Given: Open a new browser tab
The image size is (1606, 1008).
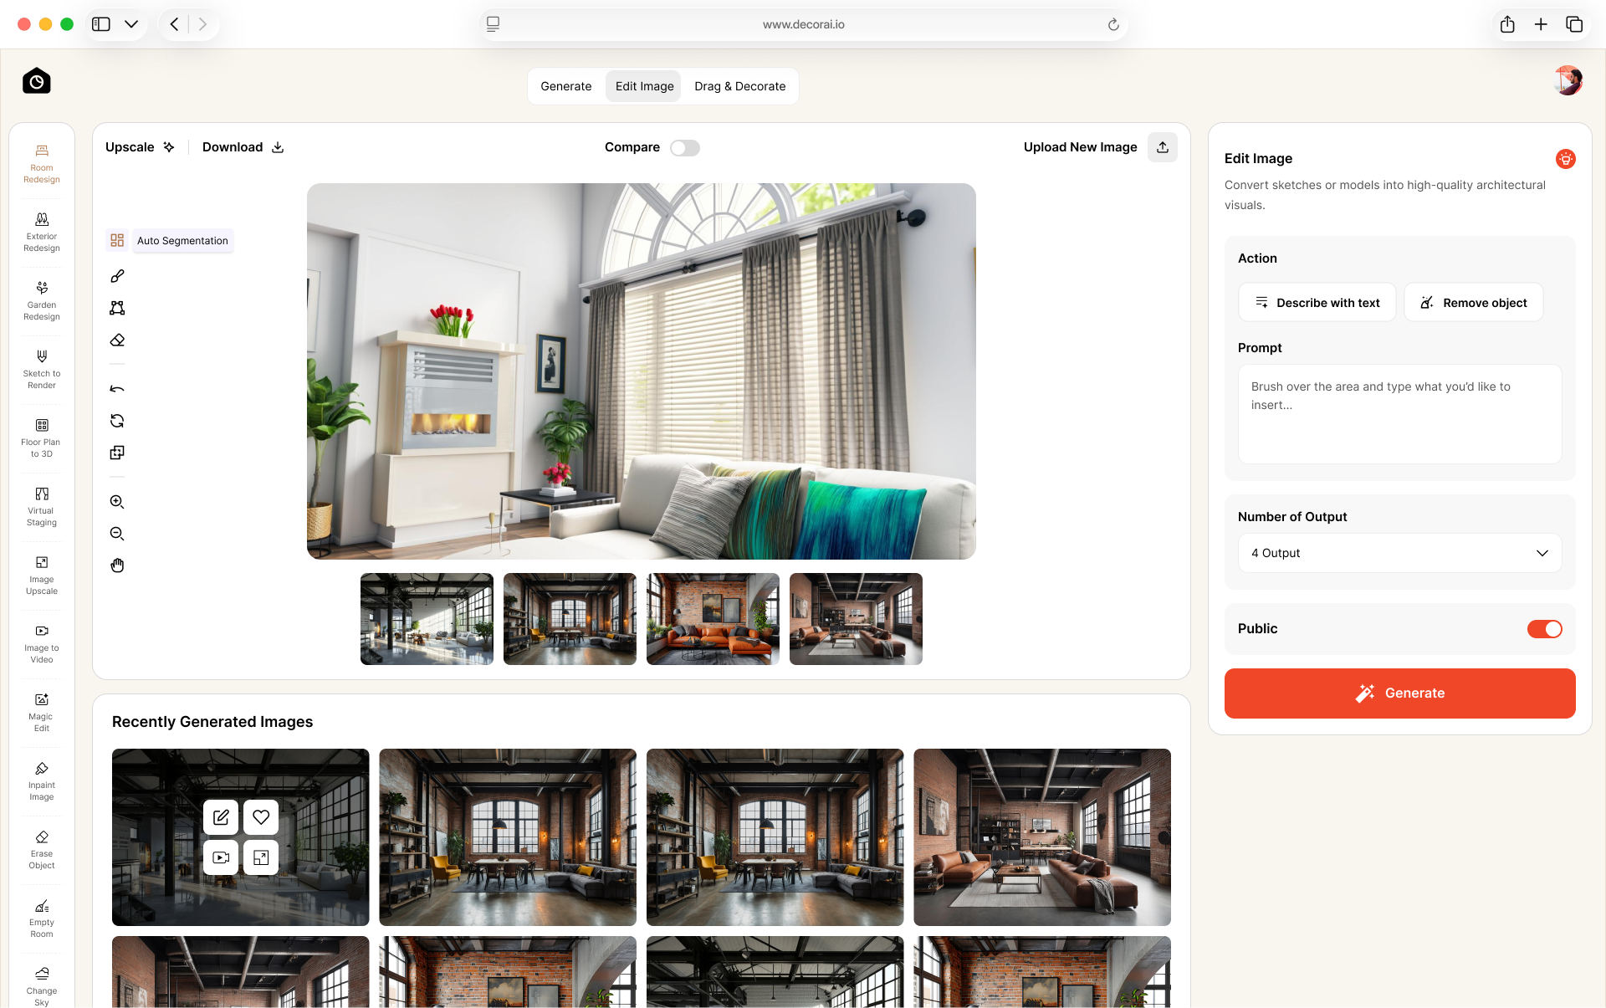Looking at the screenshot, I should point(1541,24).
